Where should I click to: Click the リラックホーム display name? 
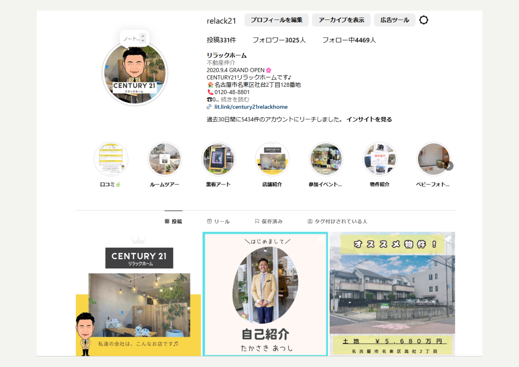(x=227, y=55)
